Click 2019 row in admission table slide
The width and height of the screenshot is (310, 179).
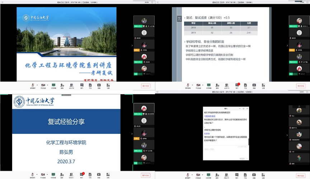coord(221,33)
